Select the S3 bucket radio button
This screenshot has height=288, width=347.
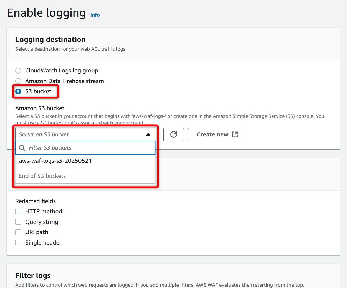[x=18, y=91]
